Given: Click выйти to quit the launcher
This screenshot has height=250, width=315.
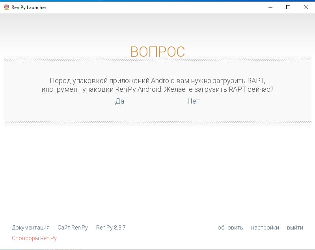Looking at the screenshot, I should pos(295,228).
